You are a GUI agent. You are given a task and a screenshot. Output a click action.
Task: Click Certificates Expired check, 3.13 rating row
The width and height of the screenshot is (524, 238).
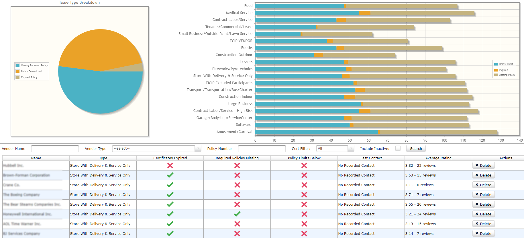click(170, 224)
